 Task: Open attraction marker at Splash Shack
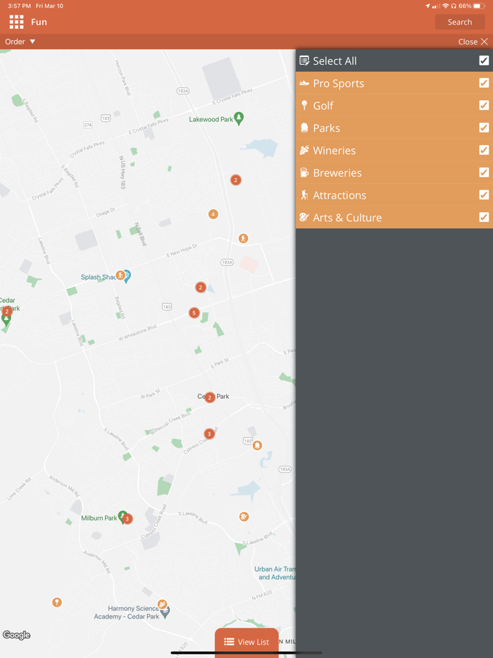coord(120,275)
